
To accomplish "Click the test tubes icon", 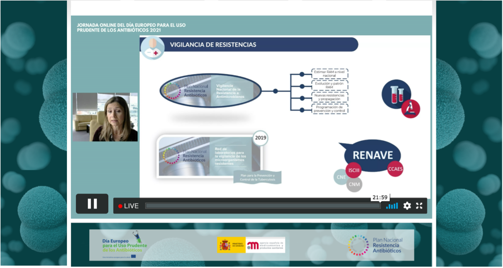I will coord(396,94).
